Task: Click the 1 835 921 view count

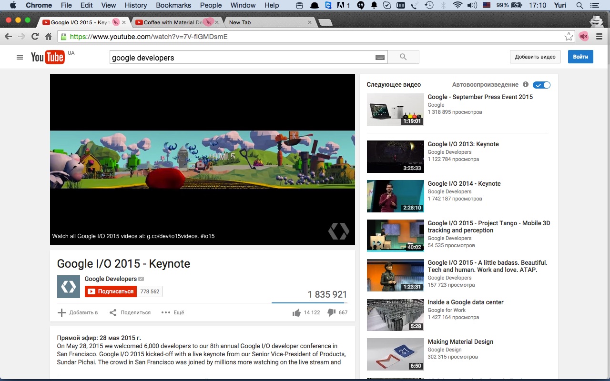Action: pyautogui.click(x=327, y=294)
